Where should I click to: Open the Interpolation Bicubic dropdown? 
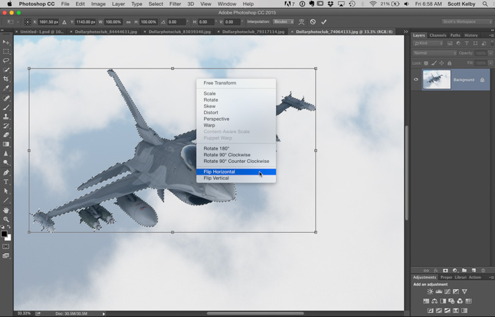coord(284,22)
